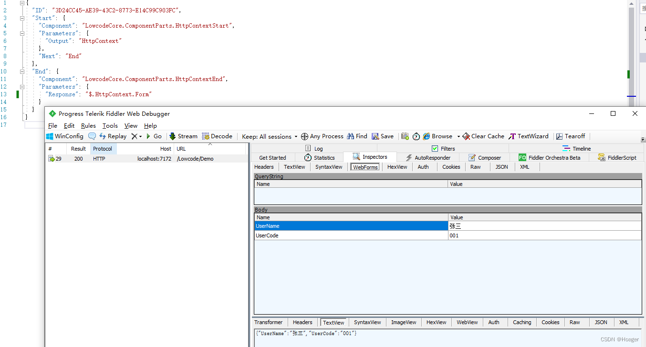Switch to the Timeline tab
The image size is (646, 347).
576,149
